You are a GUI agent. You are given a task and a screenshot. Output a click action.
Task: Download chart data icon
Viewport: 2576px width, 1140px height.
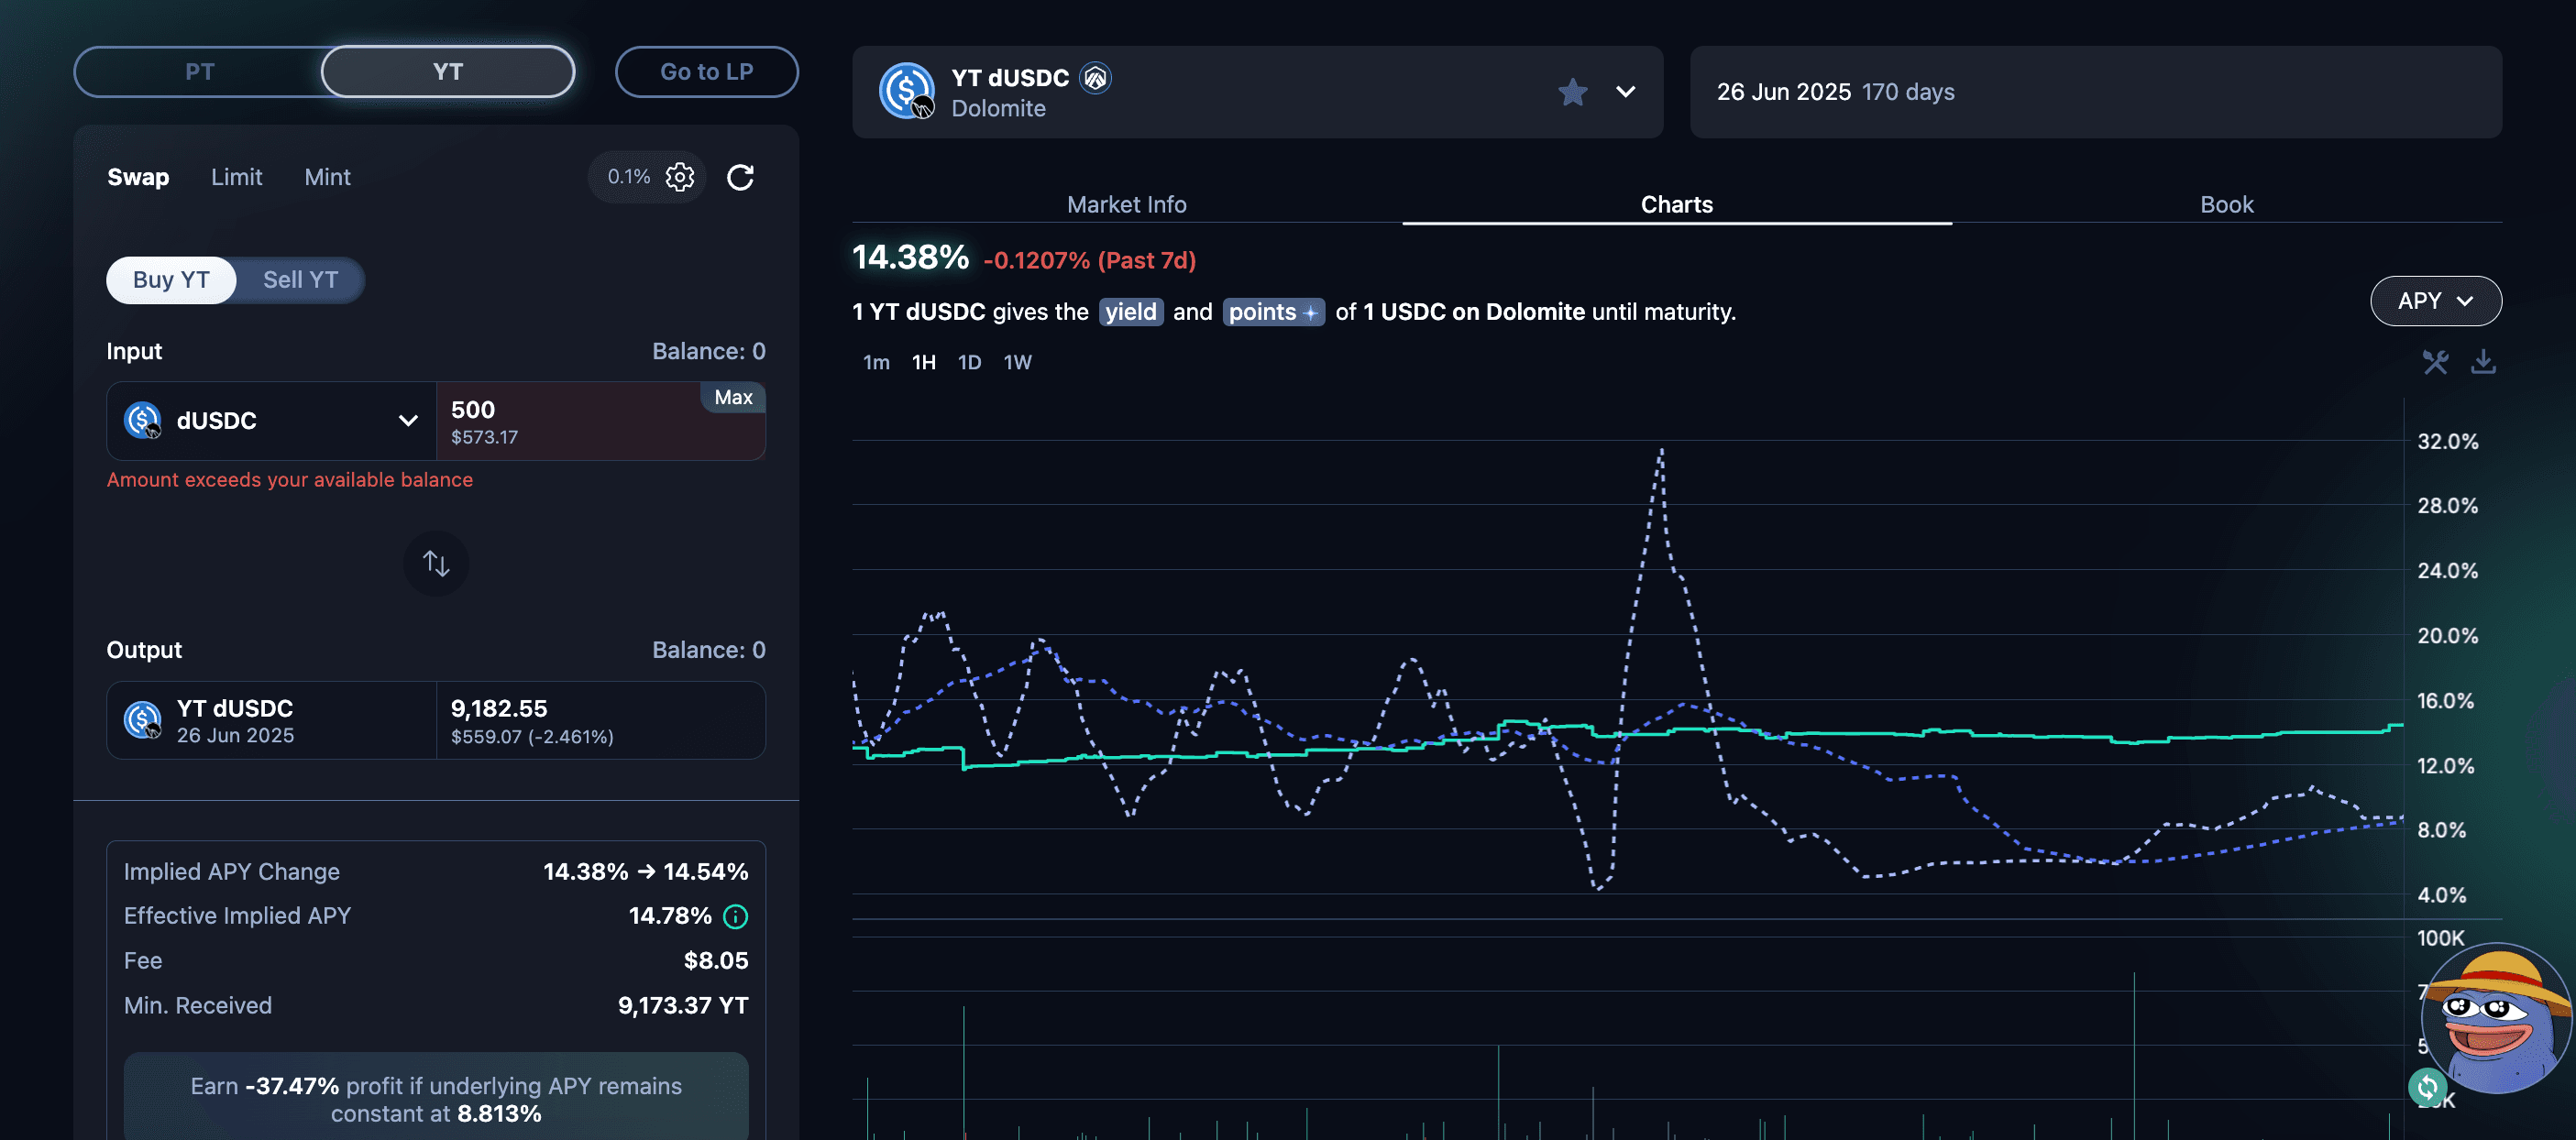coord(2483,362)
